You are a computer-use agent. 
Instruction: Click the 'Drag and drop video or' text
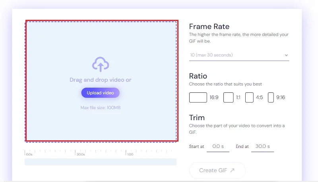pos(101,80)
